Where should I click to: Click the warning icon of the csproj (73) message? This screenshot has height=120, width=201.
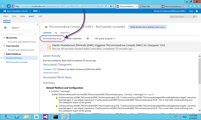[x=57, y=98]
